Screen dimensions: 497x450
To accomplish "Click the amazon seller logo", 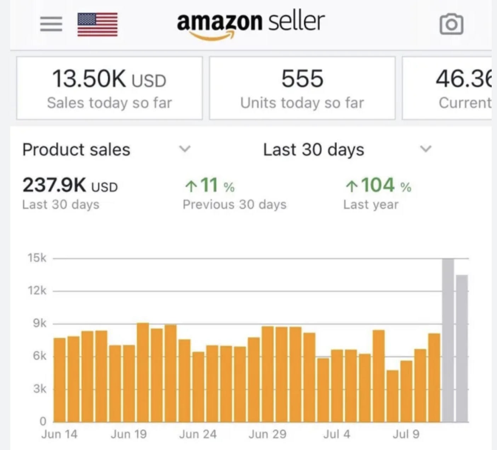I will click(251, 22).
